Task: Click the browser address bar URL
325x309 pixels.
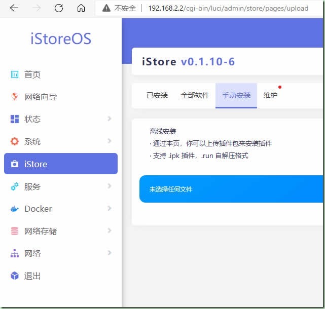Action: 228,8
